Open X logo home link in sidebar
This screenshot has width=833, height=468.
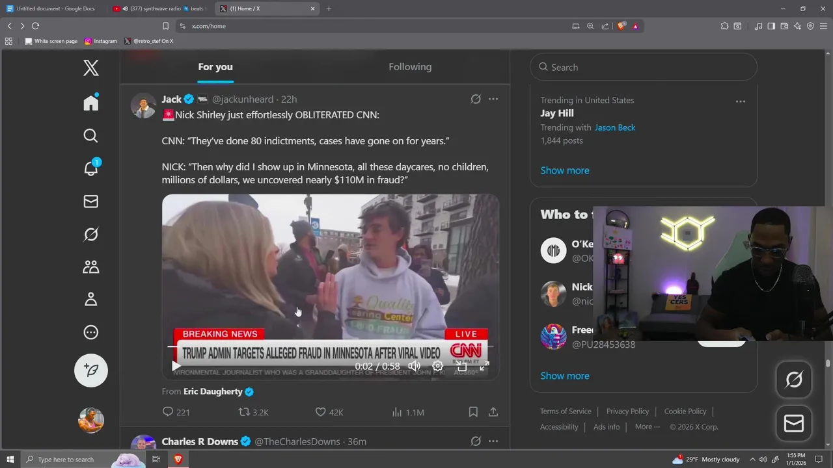pyautogui.click(x=91, y=68)
